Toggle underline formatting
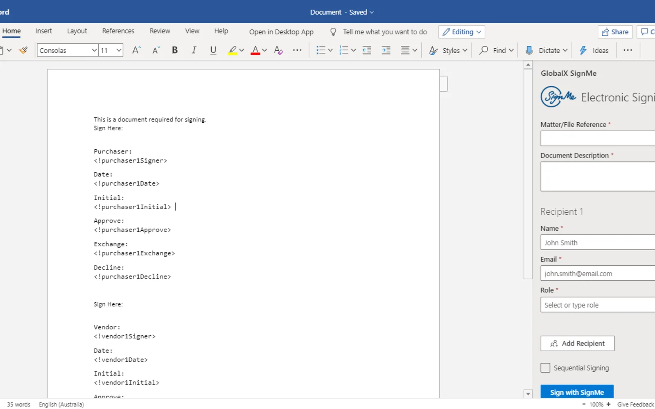This screenshot has height=409, width=655. [213, 50]
